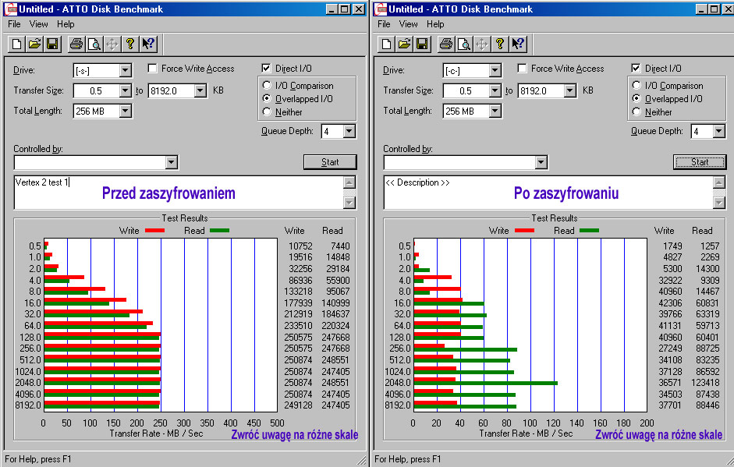
Task: Open Drive dropdown showing [-s-]
Action: point(125,71)
